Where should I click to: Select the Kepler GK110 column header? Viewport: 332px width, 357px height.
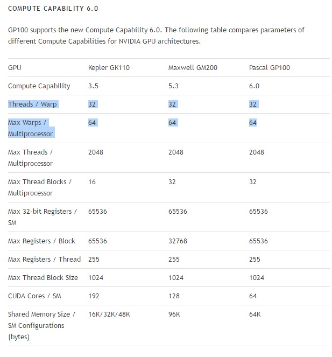click(x=109, y=68)
